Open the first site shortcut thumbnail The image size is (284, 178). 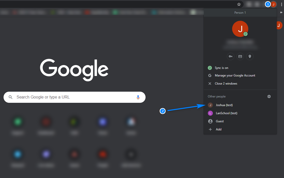[x=17, y=121]
